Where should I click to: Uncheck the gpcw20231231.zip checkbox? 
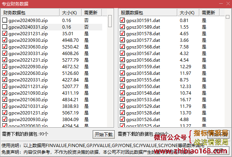tap(4, 33)
